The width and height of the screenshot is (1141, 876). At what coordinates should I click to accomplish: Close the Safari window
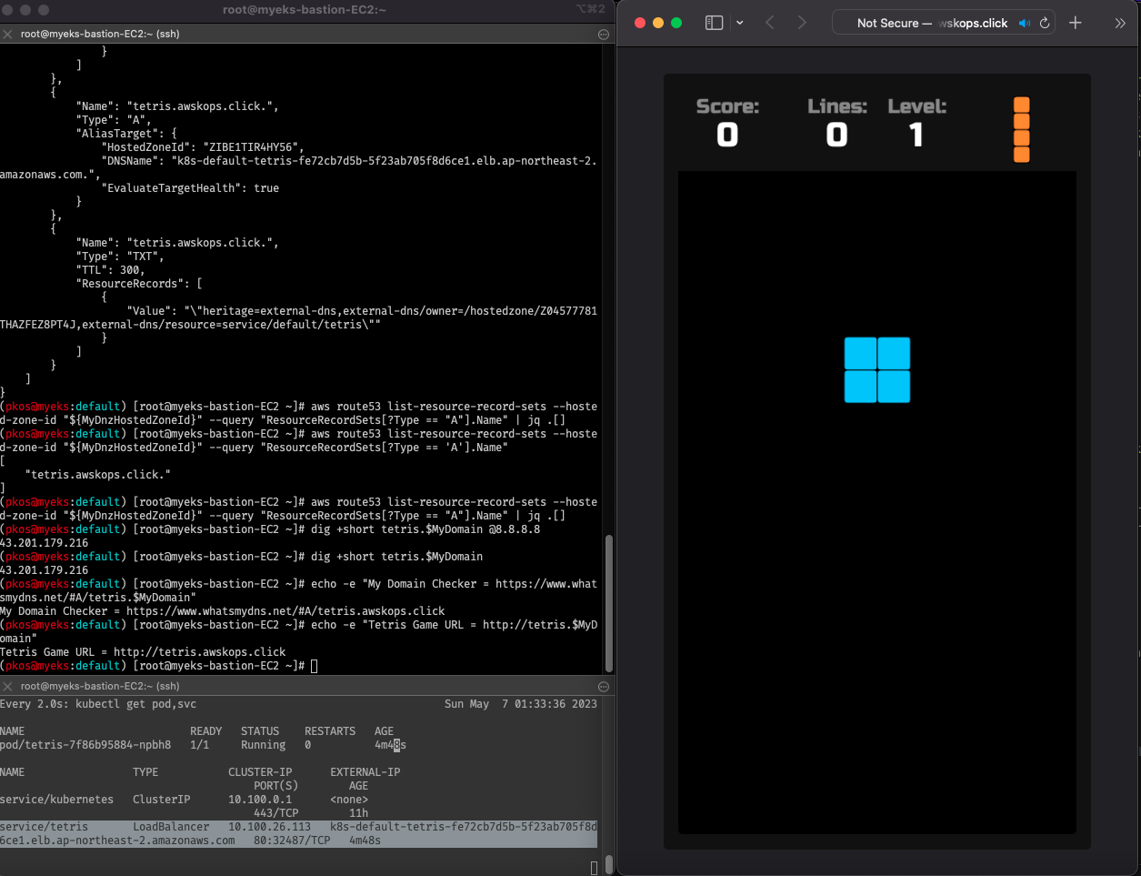click(x=640, y=23)
